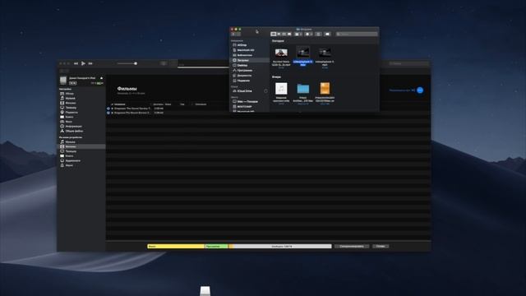The image size is (526, 296).
Task: Click the Готово button in iTunes
Action: [381, 247]
